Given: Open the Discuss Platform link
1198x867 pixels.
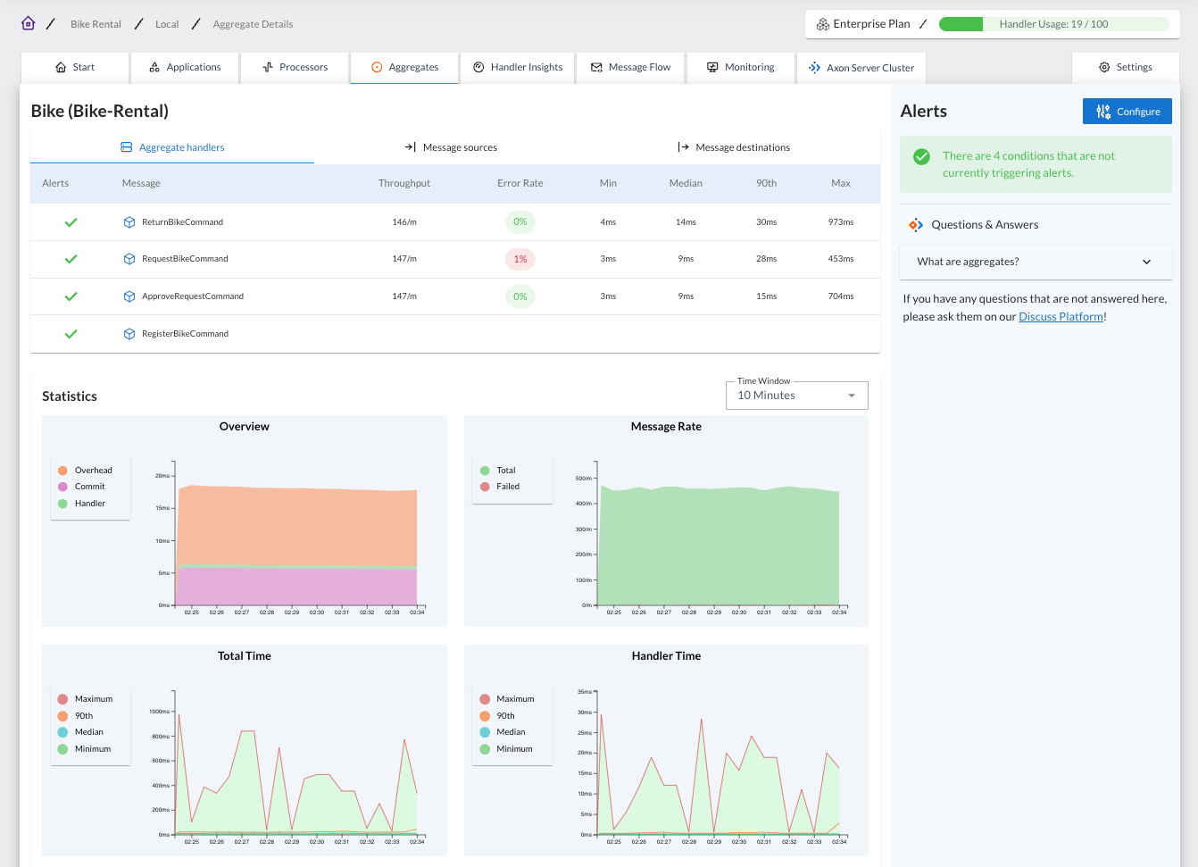Looking at the screenshot, I should (1061, 316).
